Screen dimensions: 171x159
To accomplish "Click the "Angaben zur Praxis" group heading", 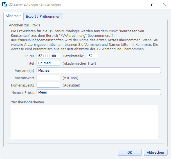I will point(24,25).
